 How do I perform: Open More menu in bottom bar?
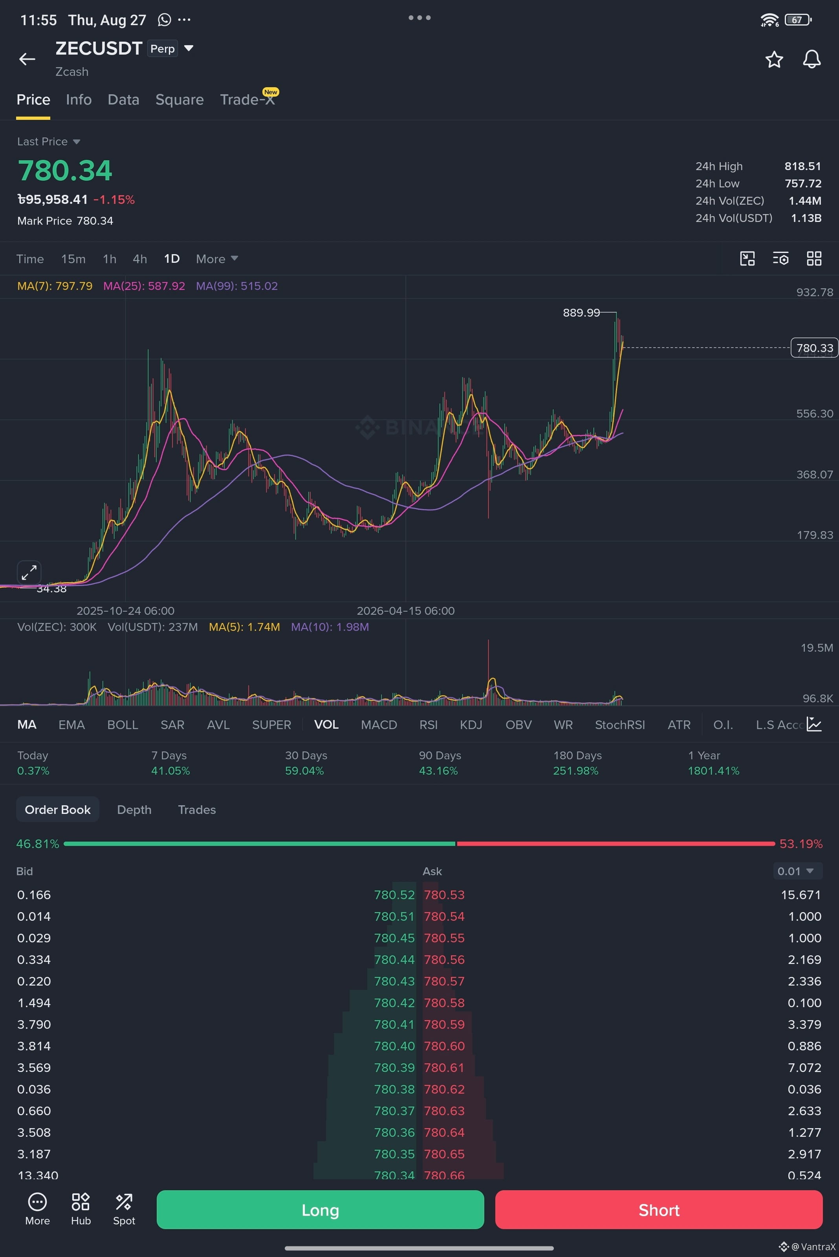[37, 1209]
